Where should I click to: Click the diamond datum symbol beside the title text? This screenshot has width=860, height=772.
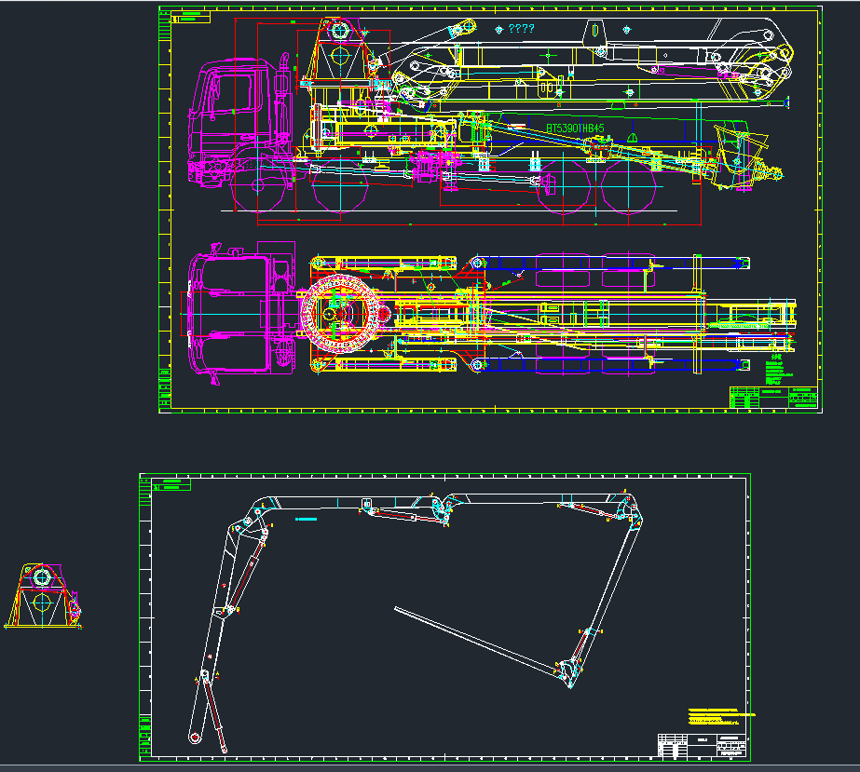(x=498, y=29)
